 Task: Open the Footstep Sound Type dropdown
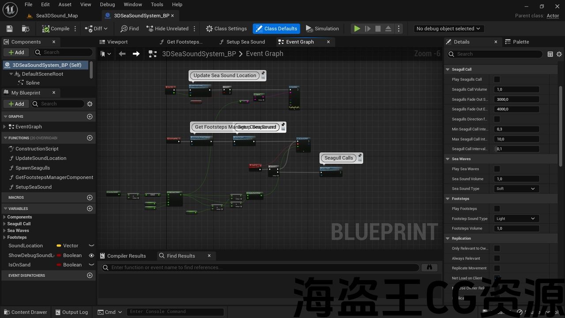516,219
